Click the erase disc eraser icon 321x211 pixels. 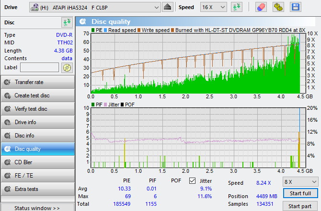tap(261, 7)
